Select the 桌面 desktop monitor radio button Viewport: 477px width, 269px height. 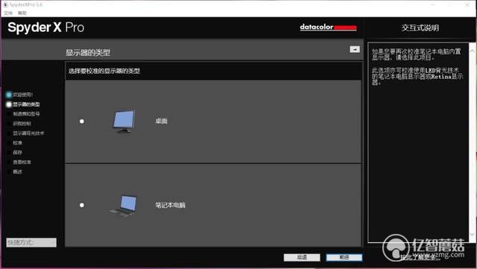pos(81,121)
